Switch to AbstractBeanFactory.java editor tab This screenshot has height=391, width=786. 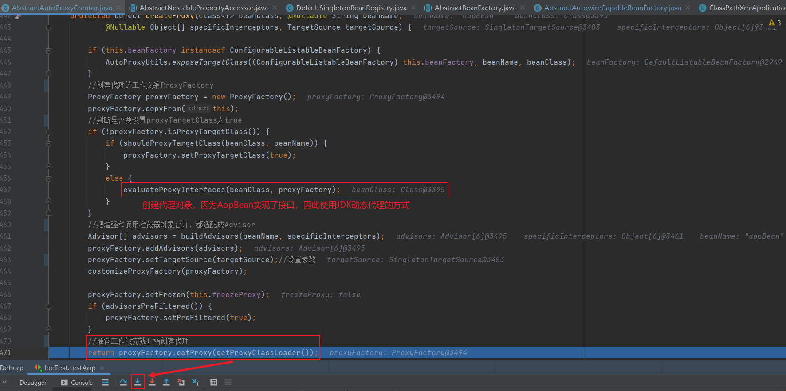coord(475,8)
